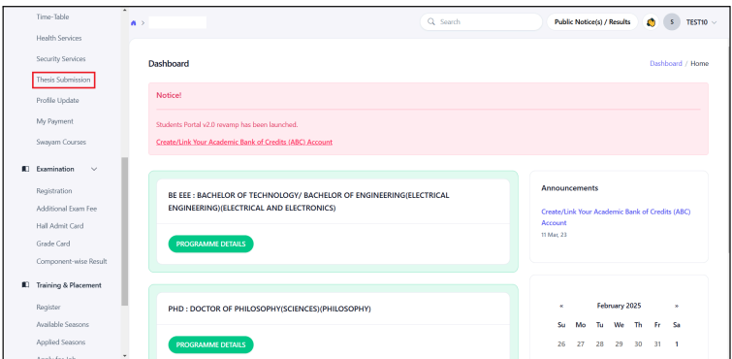Select date 26 in calendar

pyautogui.click(x=561, y=344)
